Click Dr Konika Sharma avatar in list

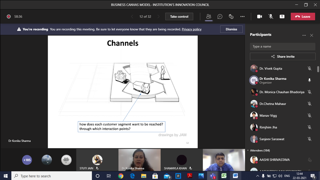pyautogui.click(x=254, y=80)
